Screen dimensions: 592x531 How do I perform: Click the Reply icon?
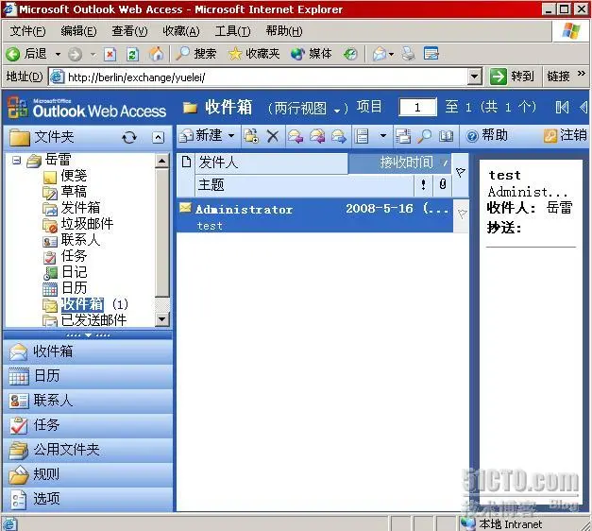296,136
